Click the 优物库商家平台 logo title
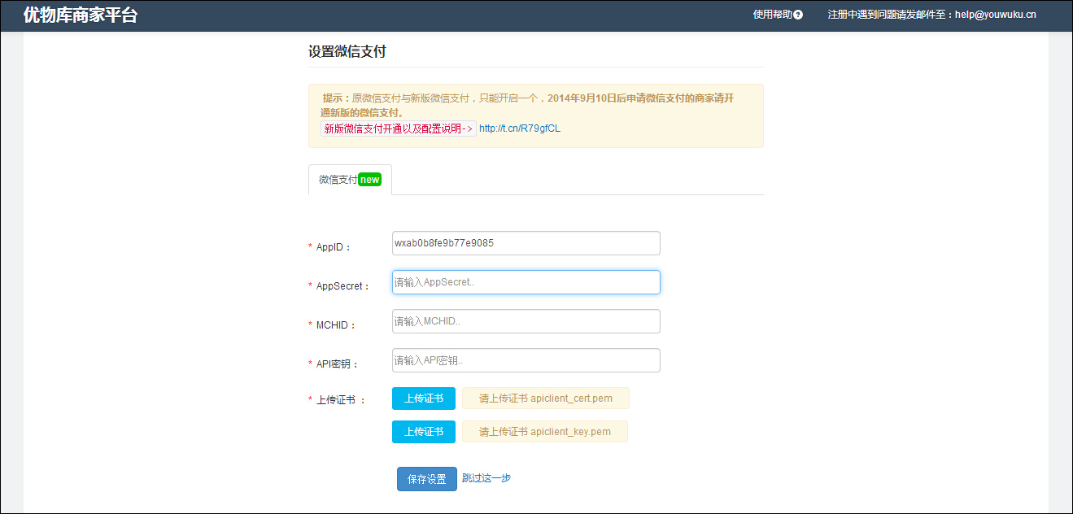This screenshot has height=514, width=1073. tap(81, 15)
